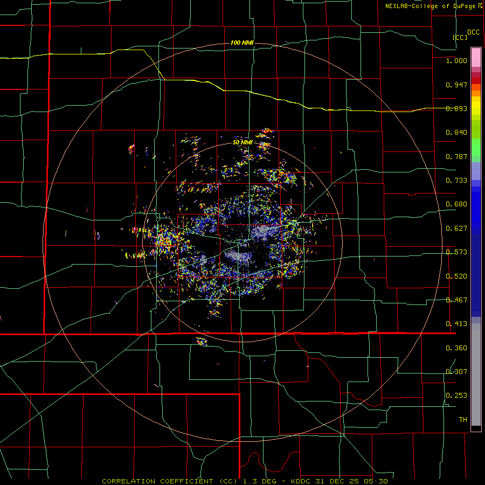Click the [CC] product label

click(460, 37)
